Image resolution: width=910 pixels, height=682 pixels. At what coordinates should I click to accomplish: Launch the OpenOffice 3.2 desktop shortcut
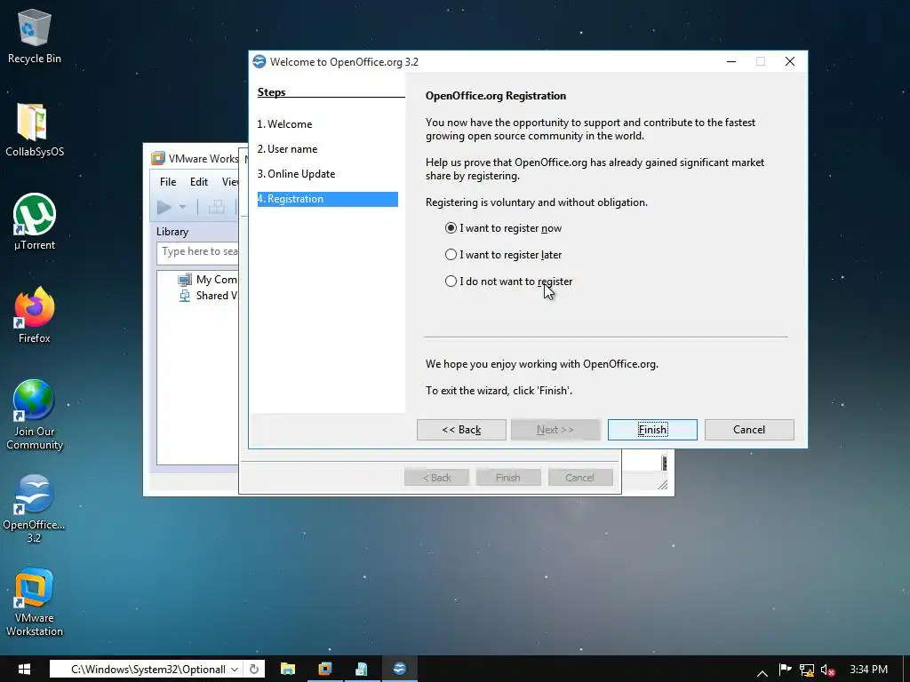(x=35, y=509)
